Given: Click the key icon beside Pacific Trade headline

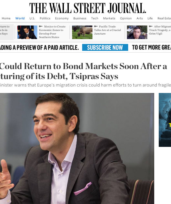Looking at the screenshot, I should pos(96,26).
